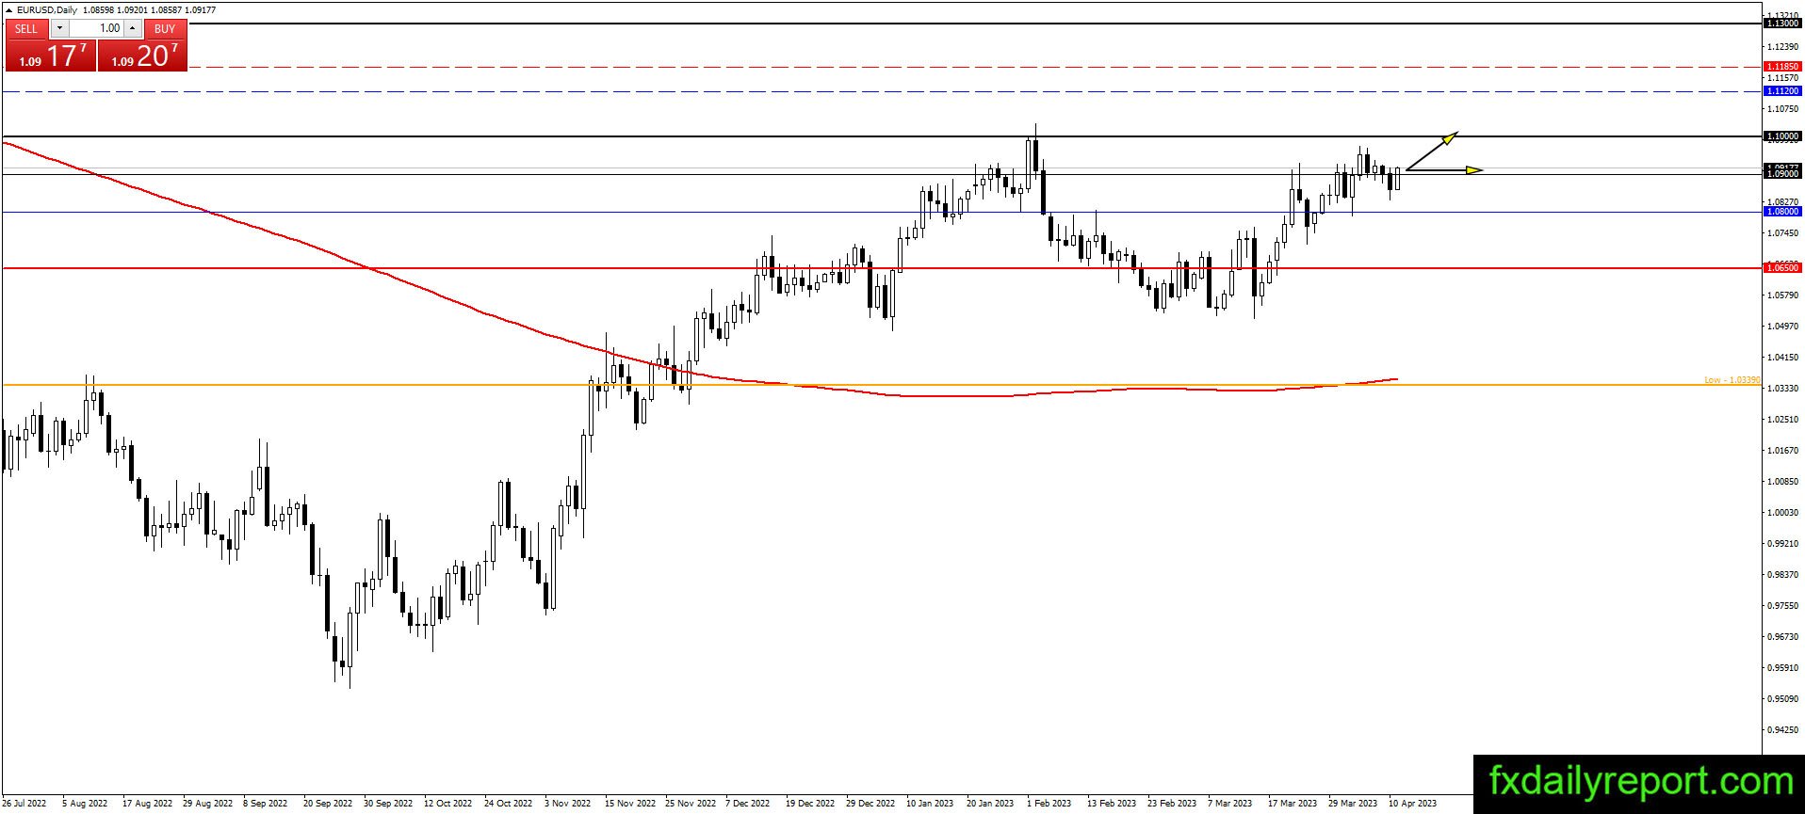Click the 1.00030 price scale value

point(1783,513)
